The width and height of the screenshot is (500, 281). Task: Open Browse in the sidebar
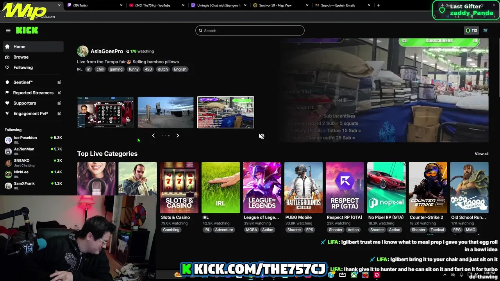[33, 57]
